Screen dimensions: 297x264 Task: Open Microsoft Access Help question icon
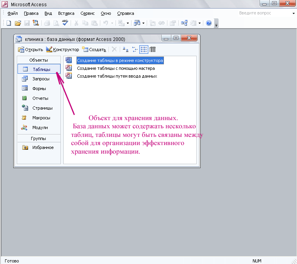pos(209,23)
